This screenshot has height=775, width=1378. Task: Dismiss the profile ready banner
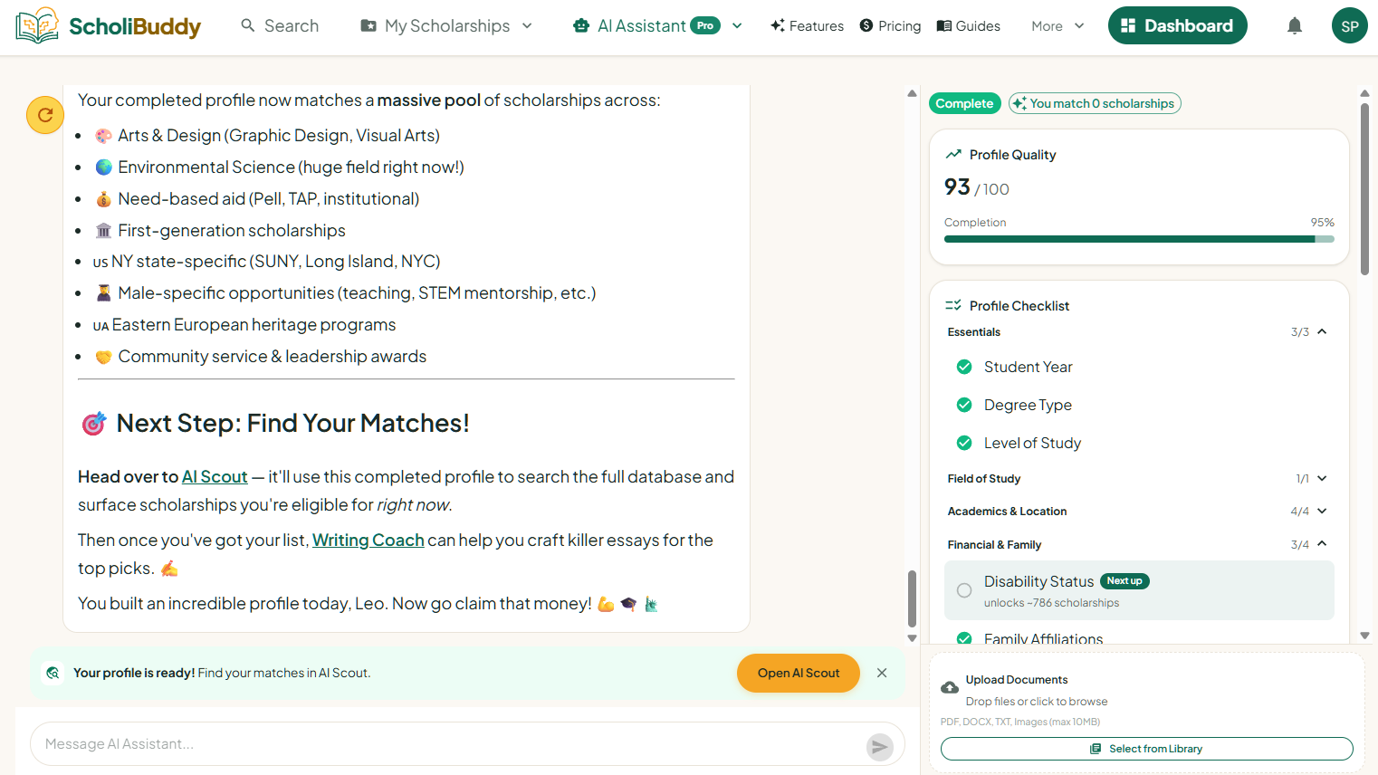coord(882,673)
